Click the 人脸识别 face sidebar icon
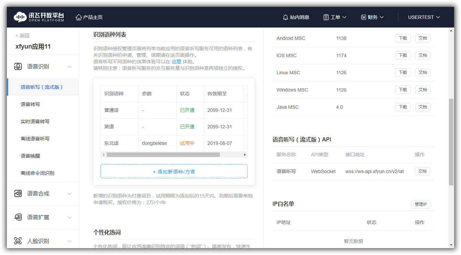The width and height of the screenshot is (461, 255). click(18, 241)
